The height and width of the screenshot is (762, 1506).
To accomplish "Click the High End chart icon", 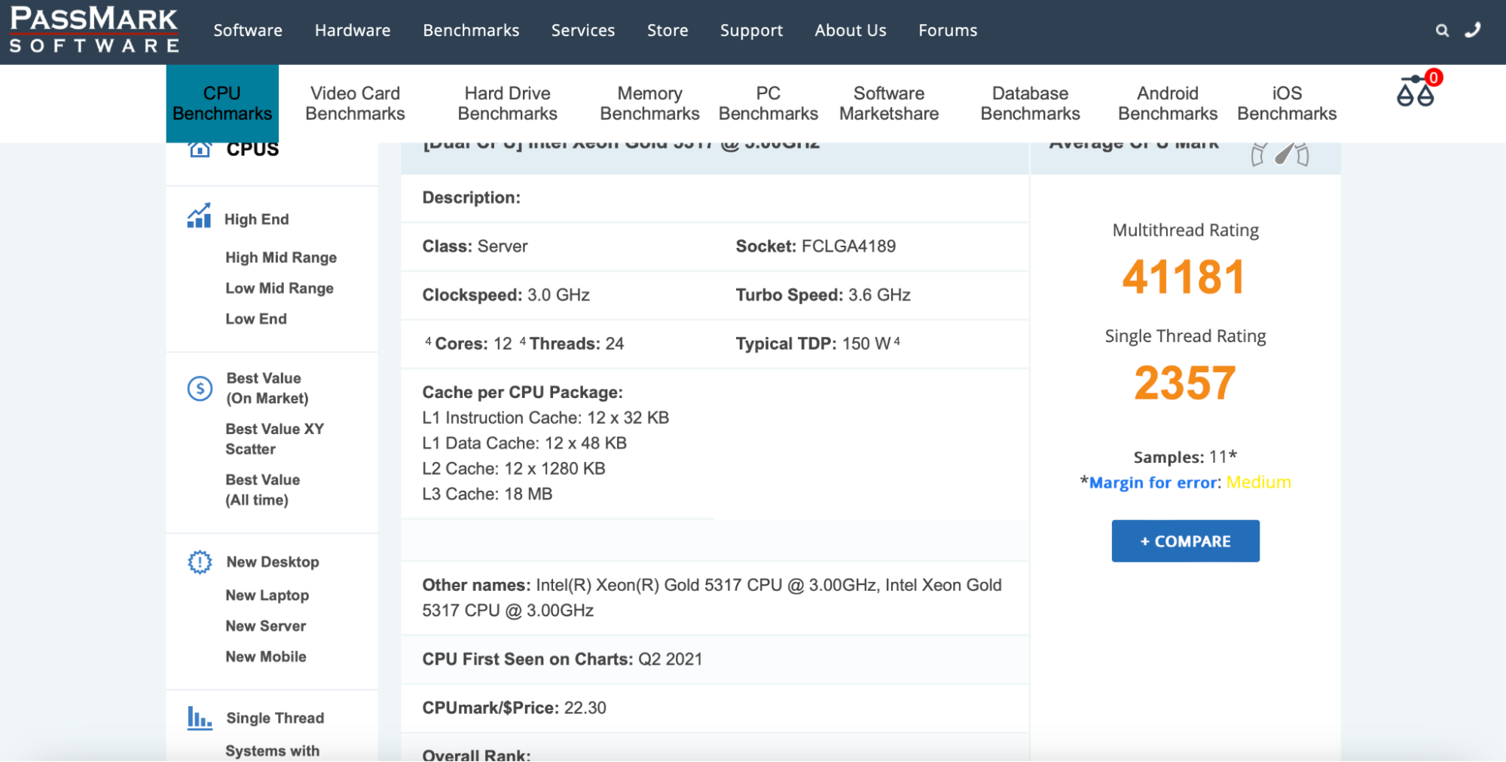I will [x=199, y=216].
